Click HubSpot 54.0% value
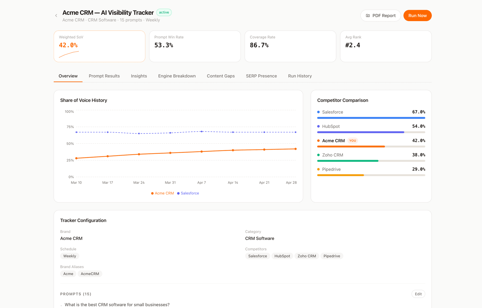 point(418,126)
